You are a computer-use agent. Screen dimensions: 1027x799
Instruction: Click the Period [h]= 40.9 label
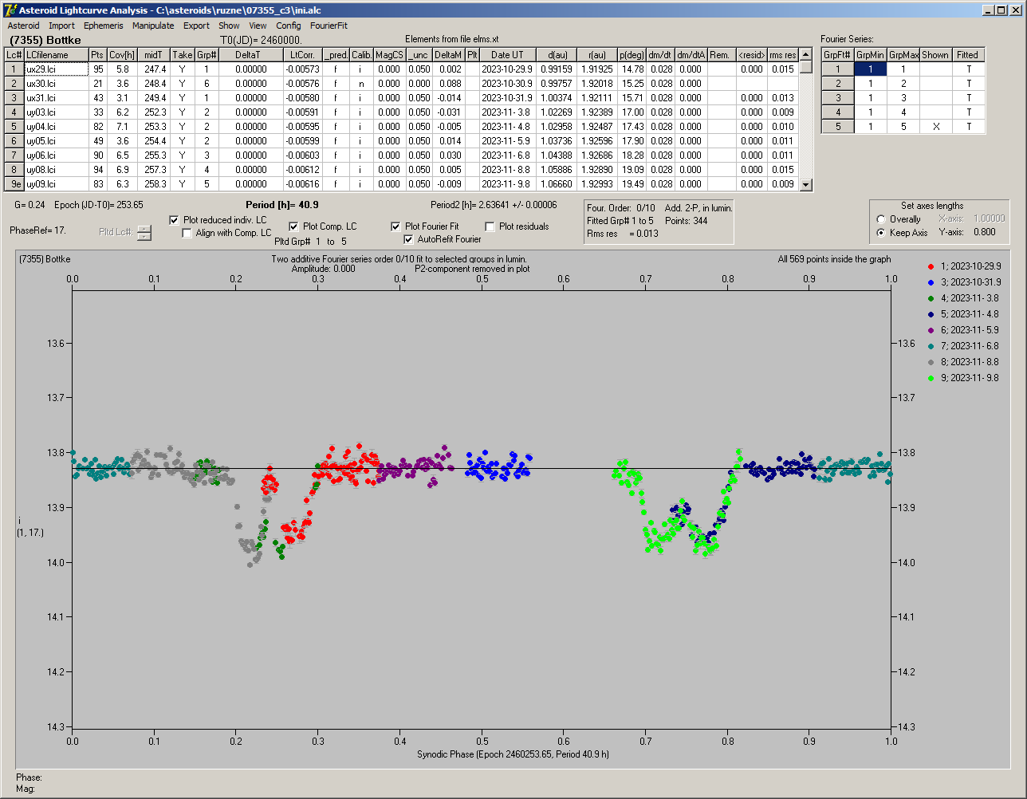pos(282,205)
